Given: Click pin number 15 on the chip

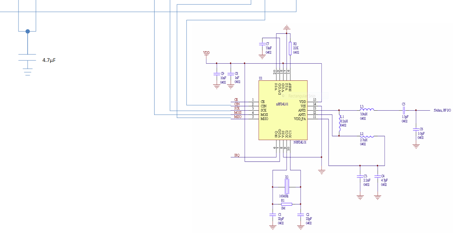Looking at the screenshot, I should pos(315,99).
